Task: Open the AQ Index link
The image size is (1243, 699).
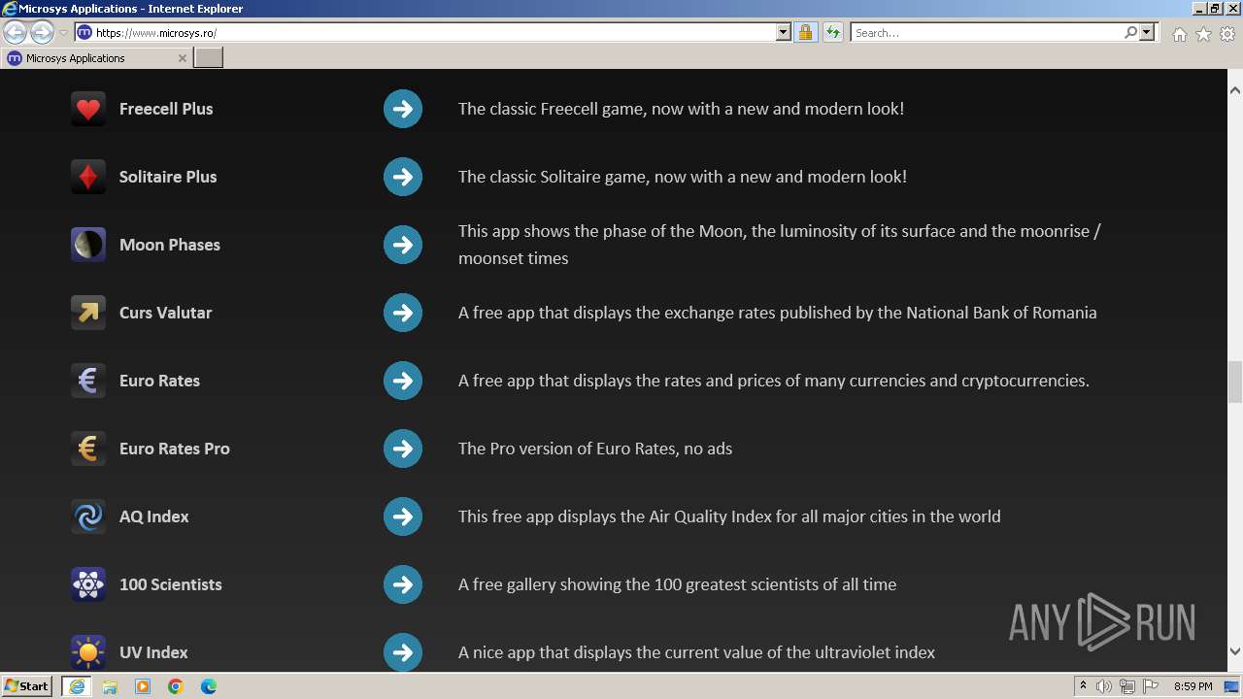Action: tap(154, 516)
